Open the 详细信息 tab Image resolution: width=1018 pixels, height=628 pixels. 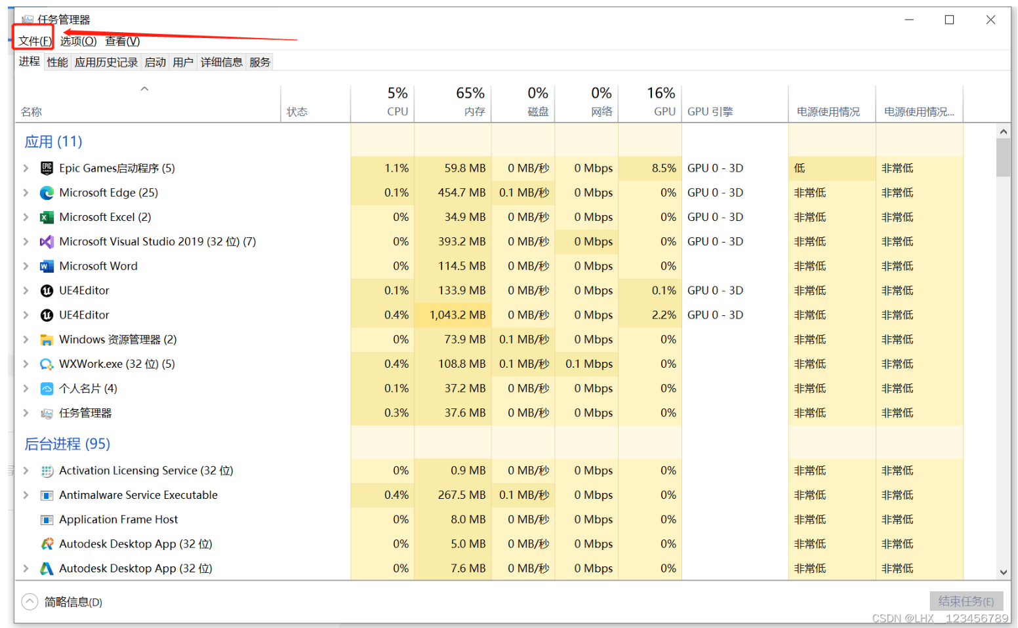[x=221, y=62]
